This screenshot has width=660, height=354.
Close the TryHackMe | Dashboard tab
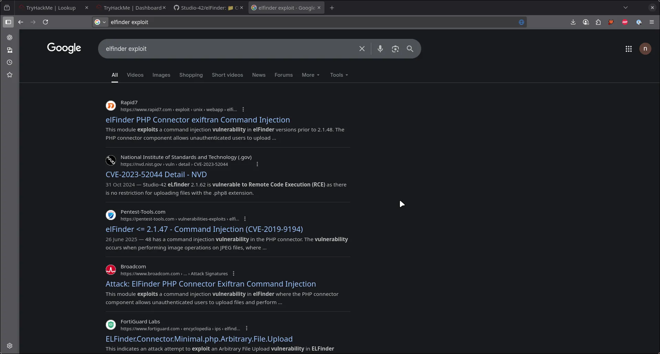164,8
